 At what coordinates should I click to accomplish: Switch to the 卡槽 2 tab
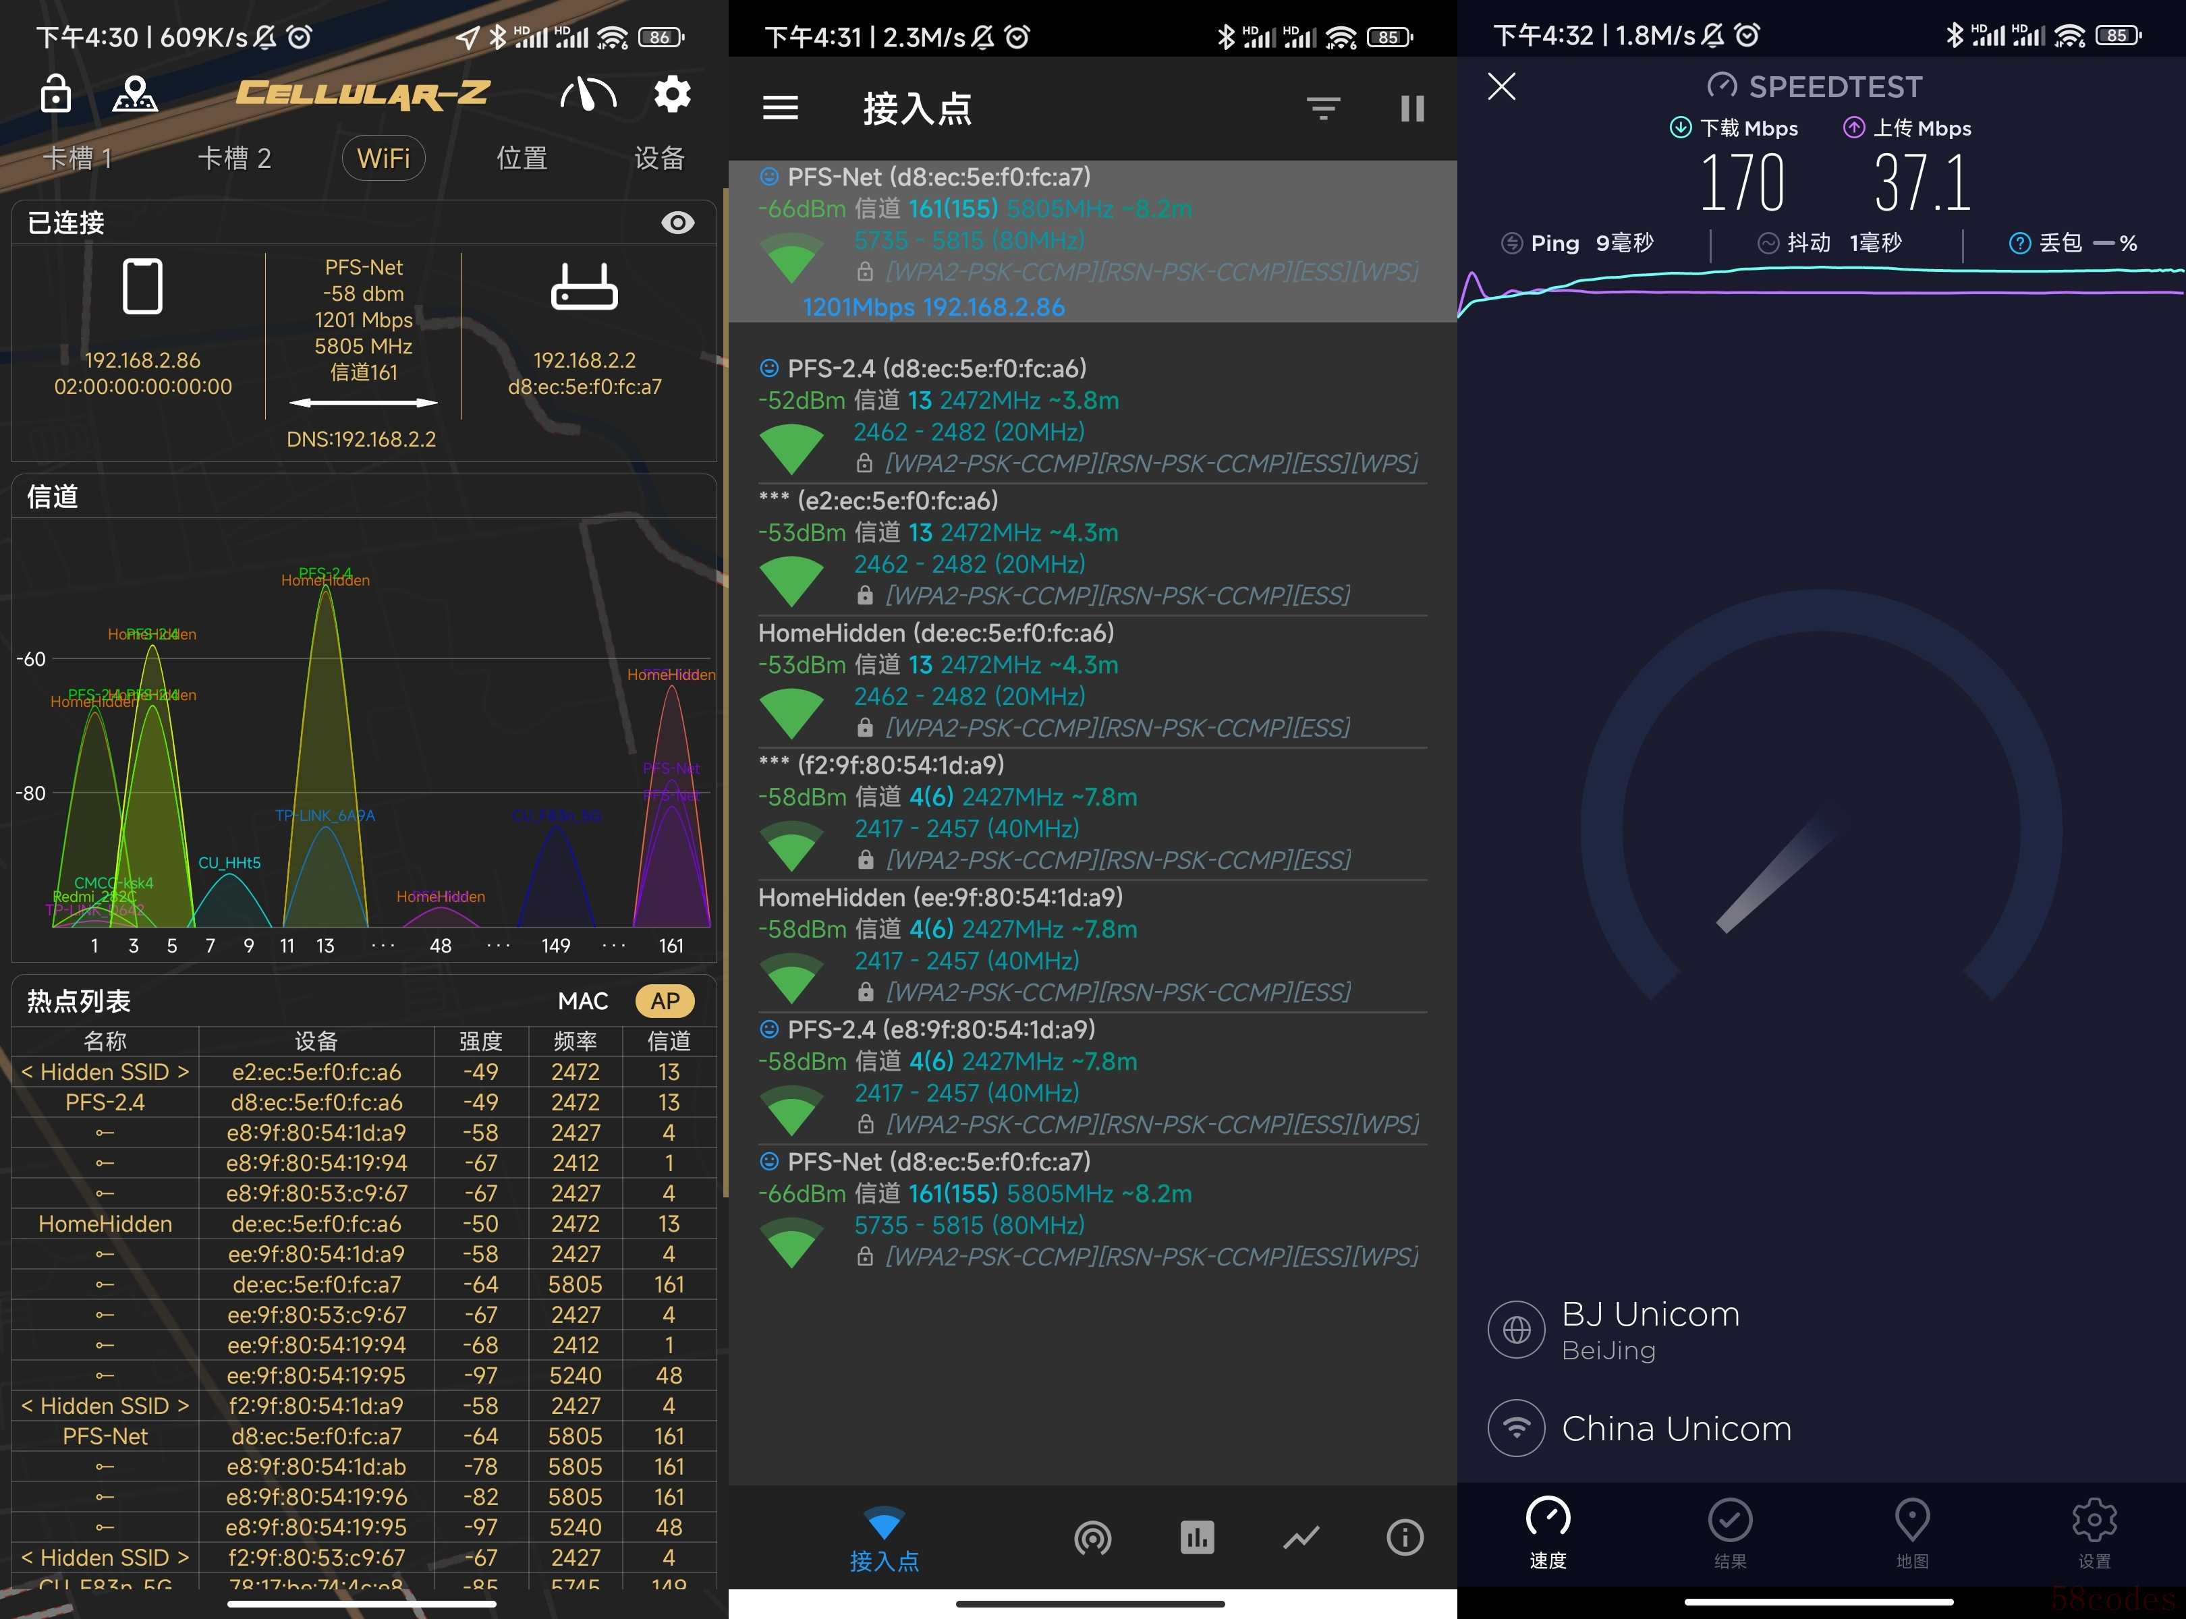click(234, 158)
